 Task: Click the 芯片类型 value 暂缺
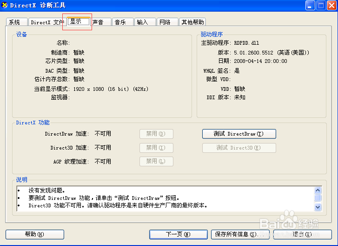click(79, 61)
